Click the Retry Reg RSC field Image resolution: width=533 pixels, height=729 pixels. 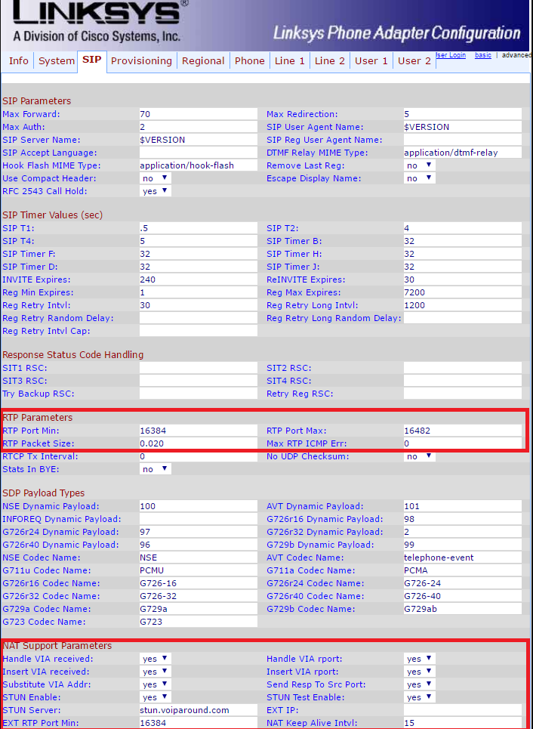pos(463,394)
